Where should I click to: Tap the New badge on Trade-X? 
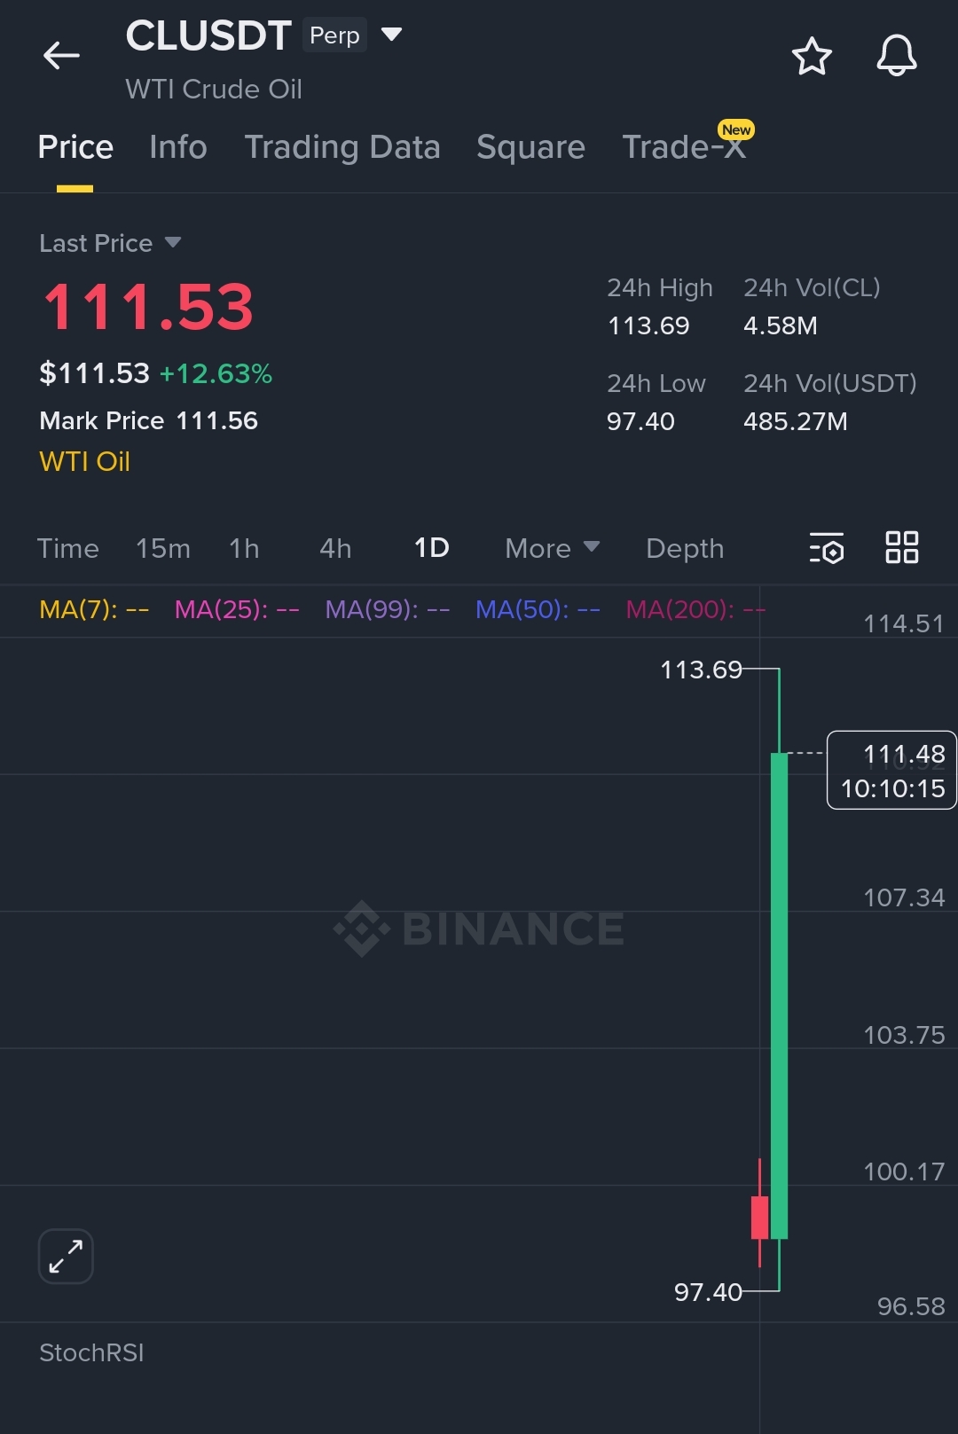[735, 130]
